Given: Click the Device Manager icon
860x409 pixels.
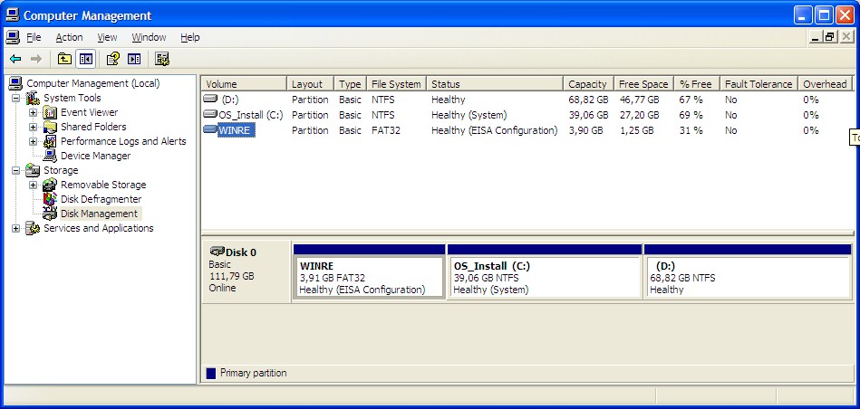Looking at the screenshot, I should 50,156.
